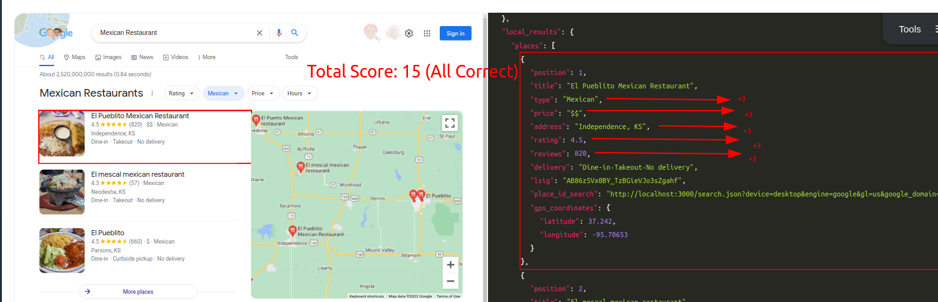The image size is (938, 302).
Task: Click the latitude value 37.242
Action: click(x=601, y=221)
